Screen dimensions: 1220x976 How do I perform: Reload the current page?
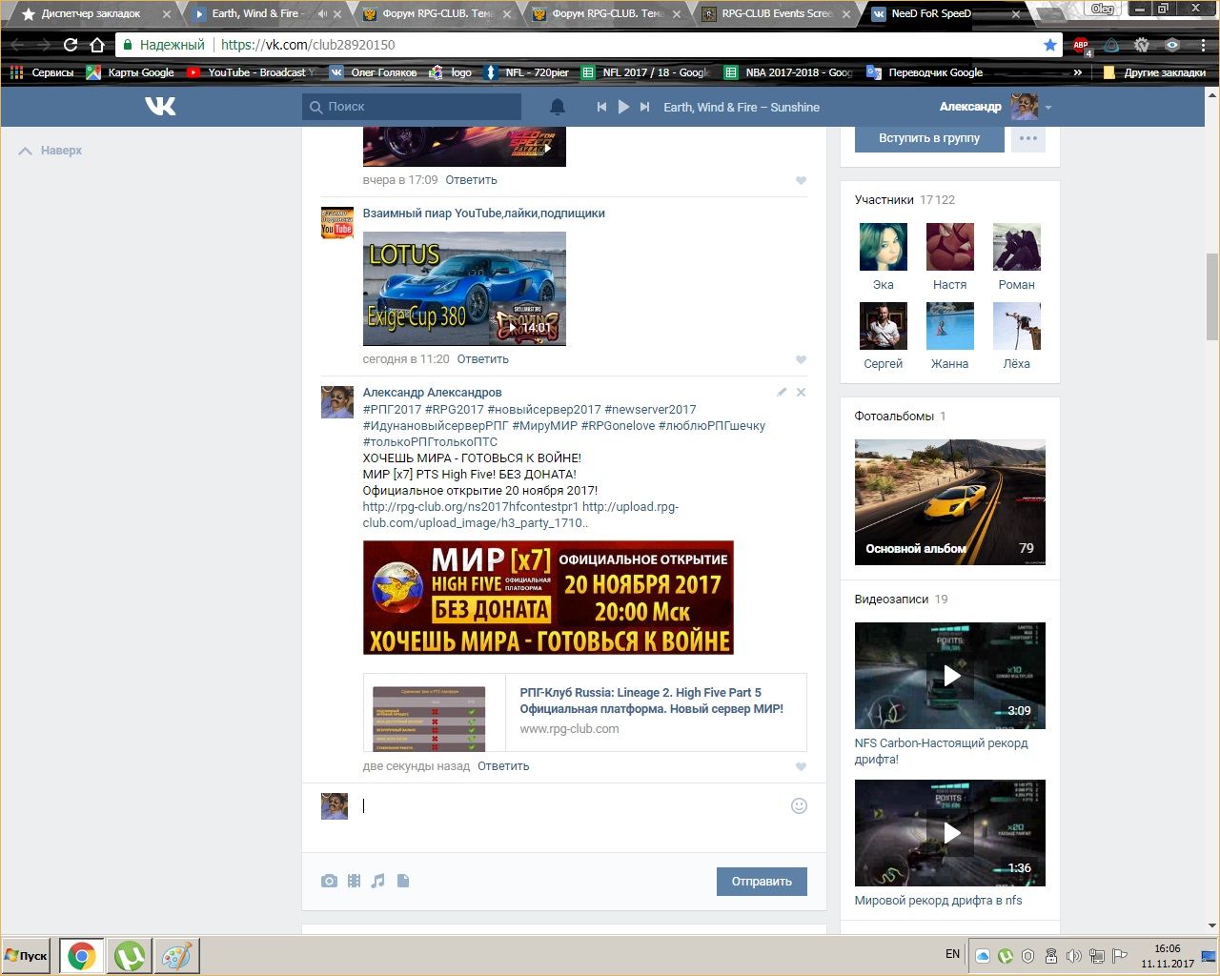(70, 45)
